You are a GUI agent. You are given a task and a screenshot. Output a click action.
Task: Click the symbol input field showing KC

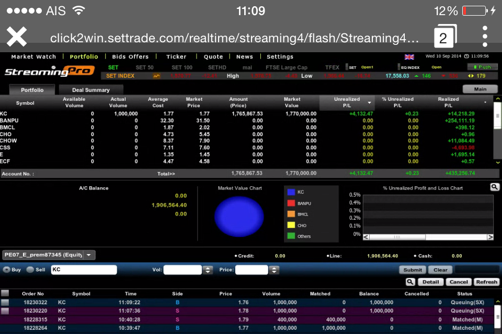point(84,270)
